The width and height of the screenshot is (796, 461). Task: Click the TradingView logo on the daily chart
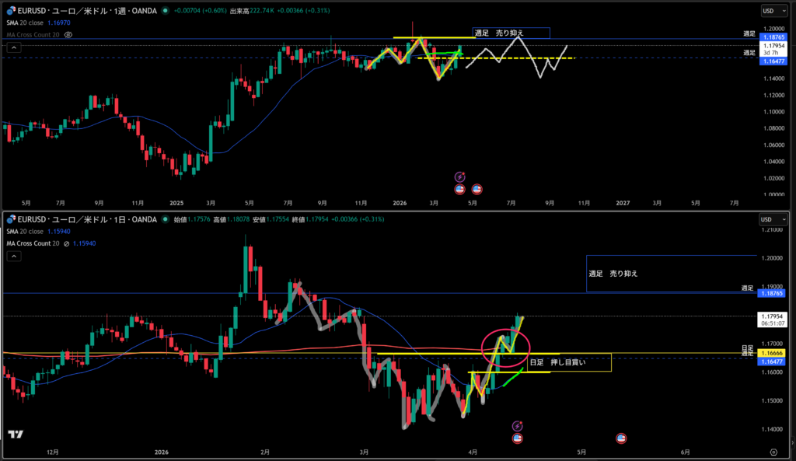15,434
